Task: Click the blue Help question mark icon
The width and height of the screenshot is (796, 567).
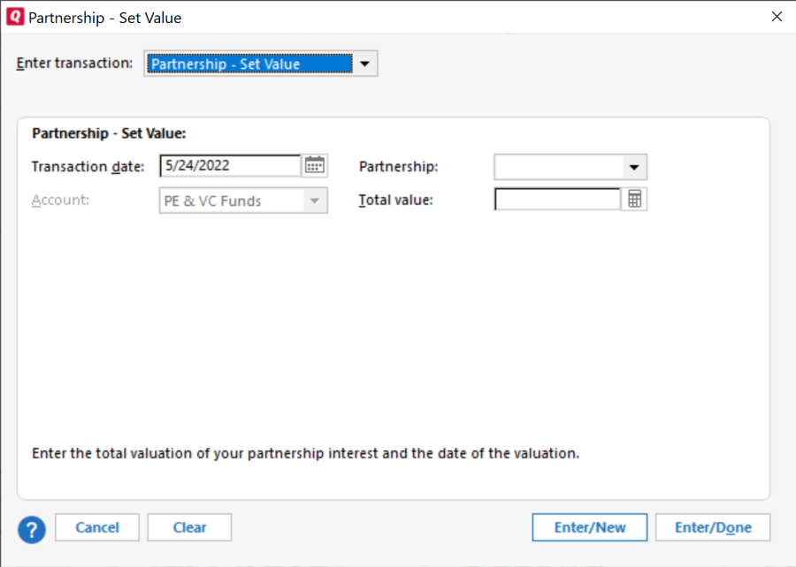Action: (x=32, y=528)
